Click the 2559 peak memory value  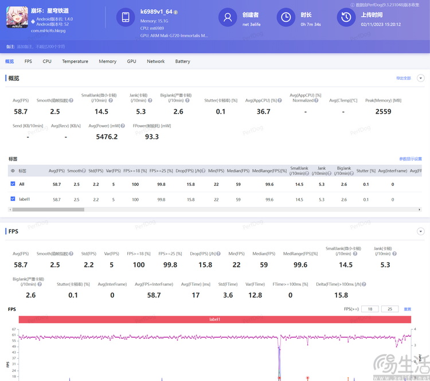click(x=383, y=111)
